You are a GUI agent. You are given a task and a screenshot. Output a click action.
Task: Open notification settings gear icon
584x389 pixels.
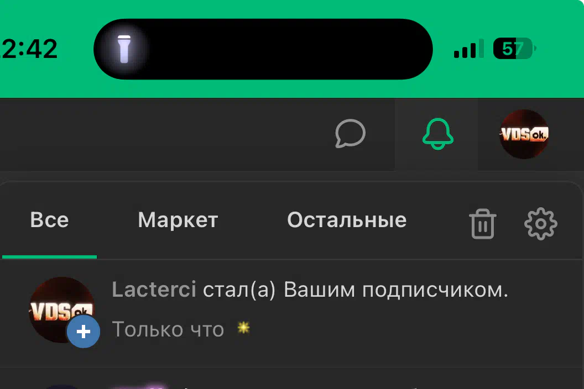(540, 224)
